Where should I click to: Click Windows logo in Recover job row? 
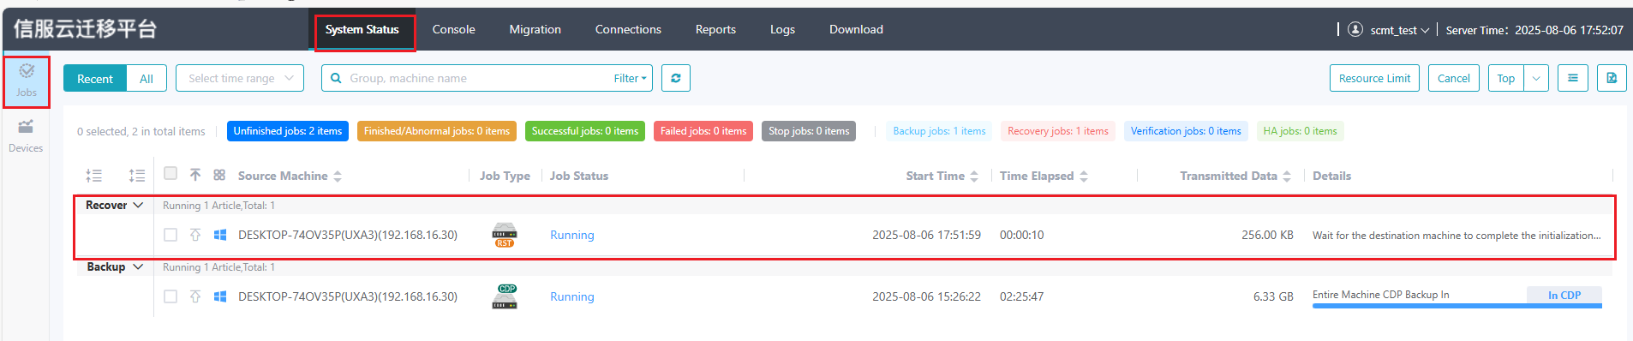click(220, 235)
